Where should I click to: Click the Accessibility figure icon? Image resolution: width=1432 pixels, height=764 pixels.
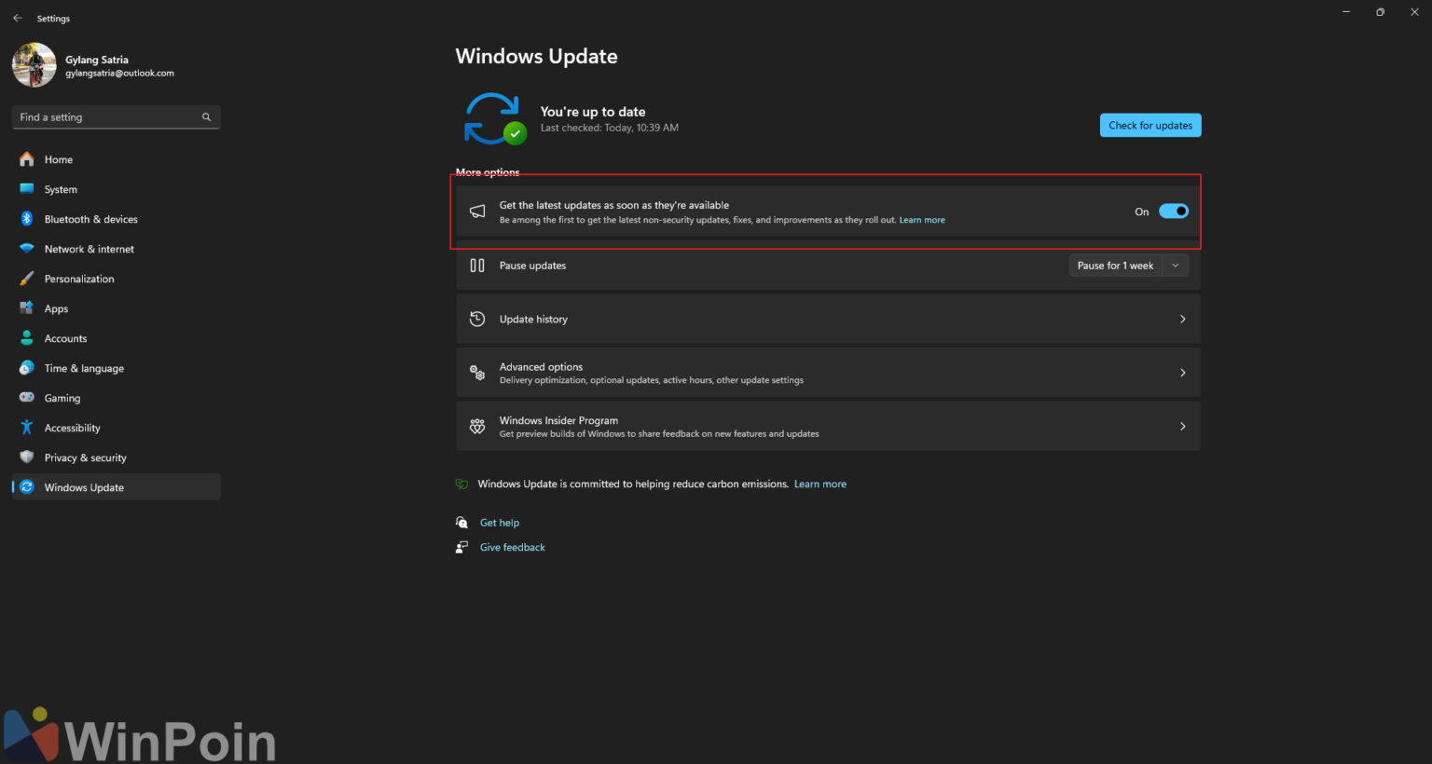(27, 428)
